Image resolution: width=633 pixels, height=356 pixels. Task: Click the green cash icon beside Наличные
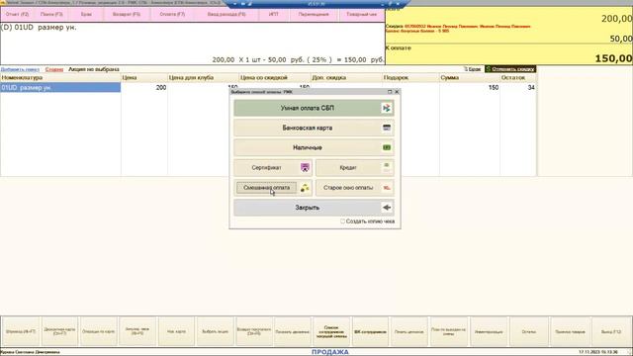coord(387,147)
